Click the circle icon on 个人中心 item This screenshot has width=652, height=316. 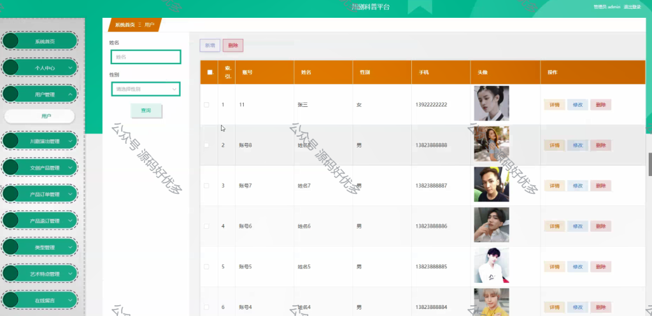click(10, 67)
